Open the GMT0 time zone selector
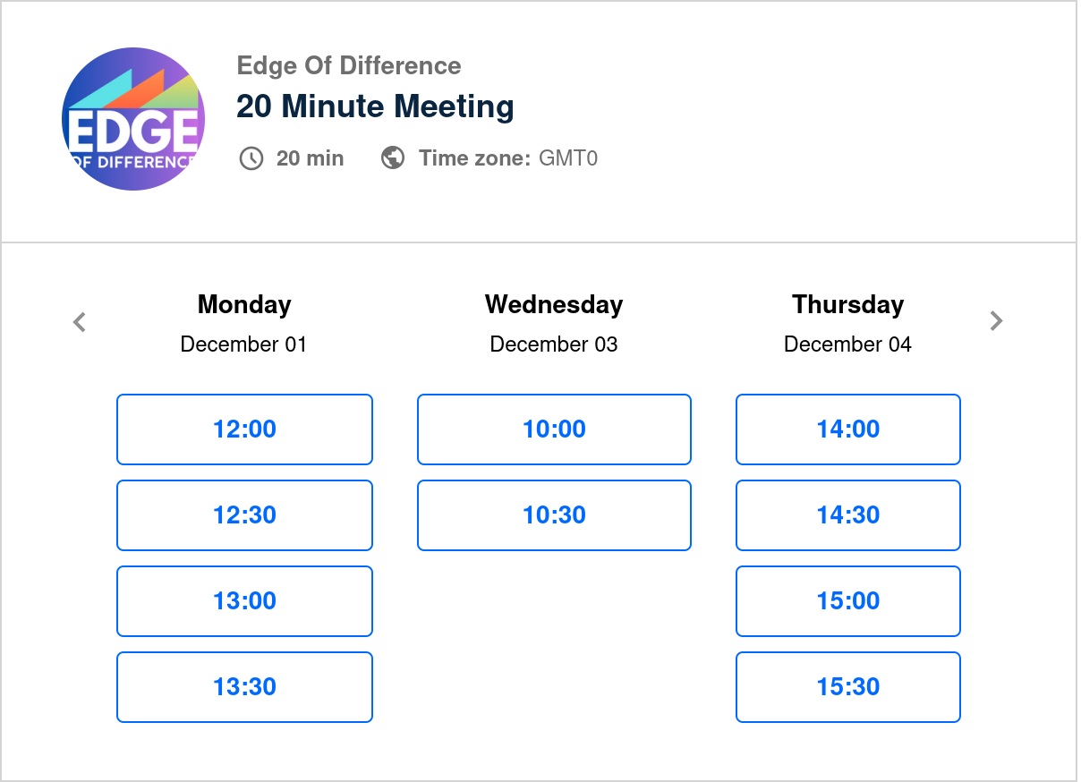The width and height of the screenshot is (1081, 782). point(567,158)
